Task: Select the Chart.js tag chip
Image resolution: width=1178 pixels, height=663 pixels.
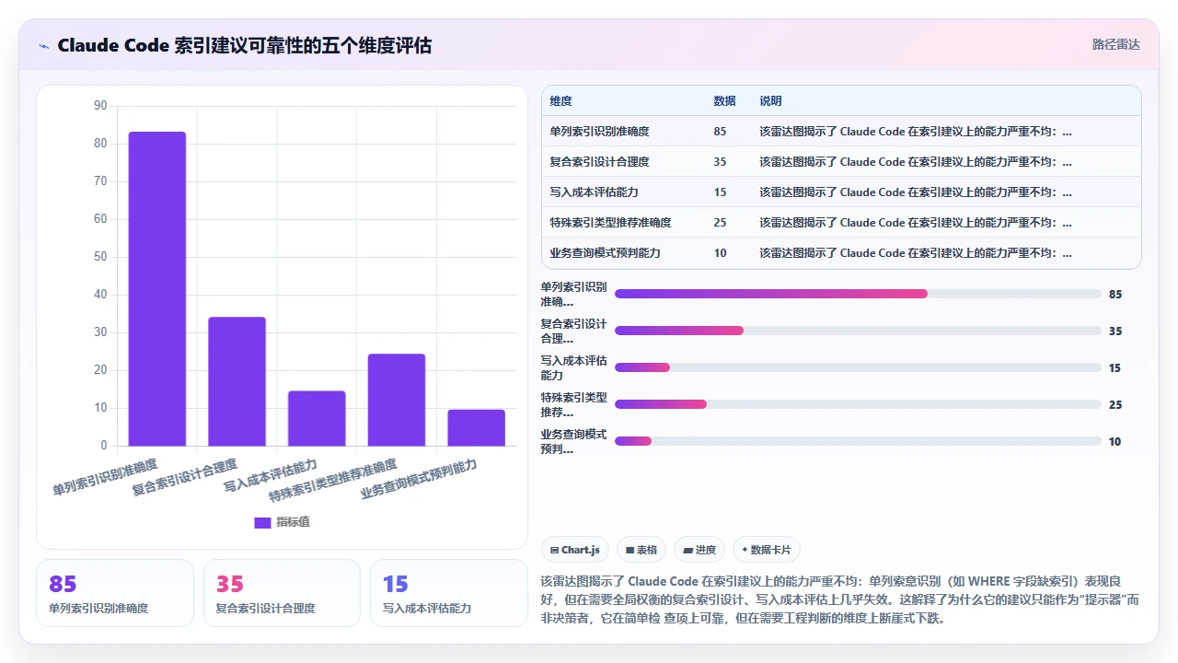Action: 575,550
